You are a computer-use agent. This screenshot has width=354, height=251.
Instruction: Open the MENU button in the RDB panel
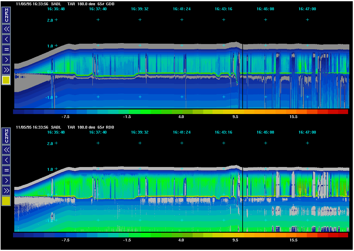coord(6,136)
